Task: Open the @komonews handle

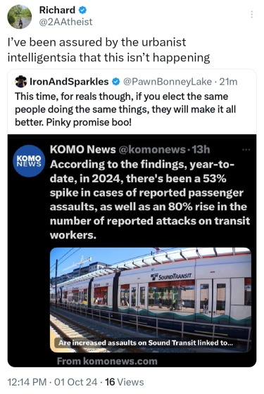Action: pos(152,149)
